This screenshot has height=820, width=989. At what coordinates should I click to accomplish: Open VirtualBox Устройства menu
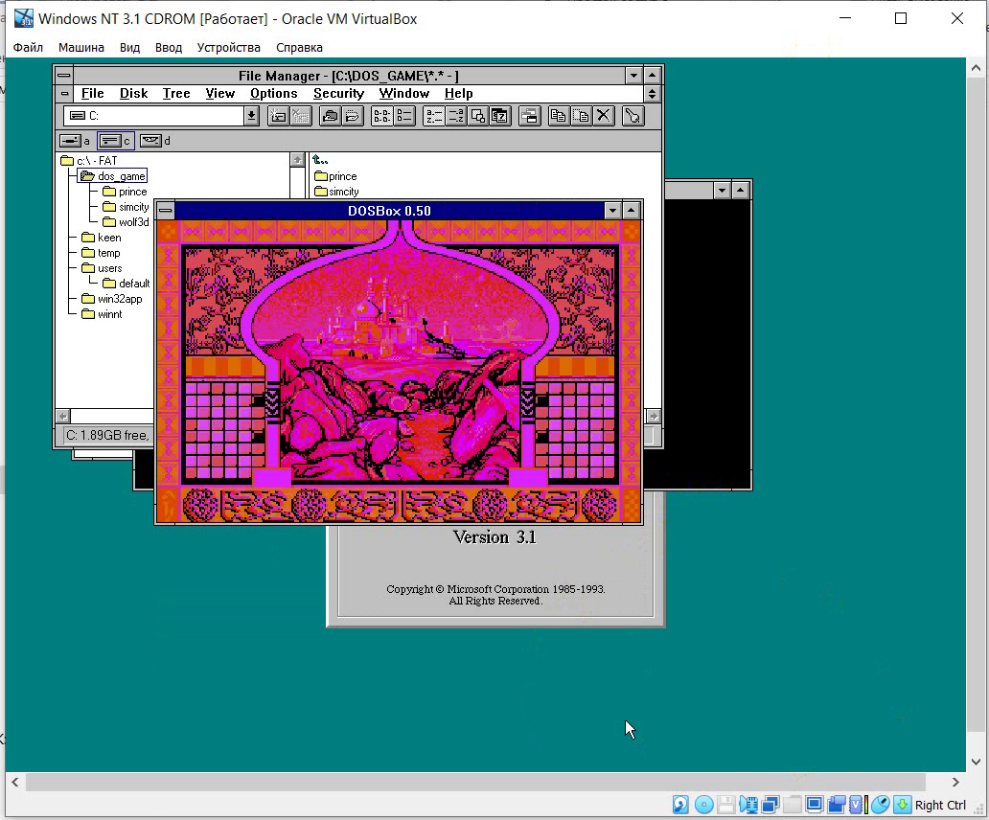coord(228,47)
